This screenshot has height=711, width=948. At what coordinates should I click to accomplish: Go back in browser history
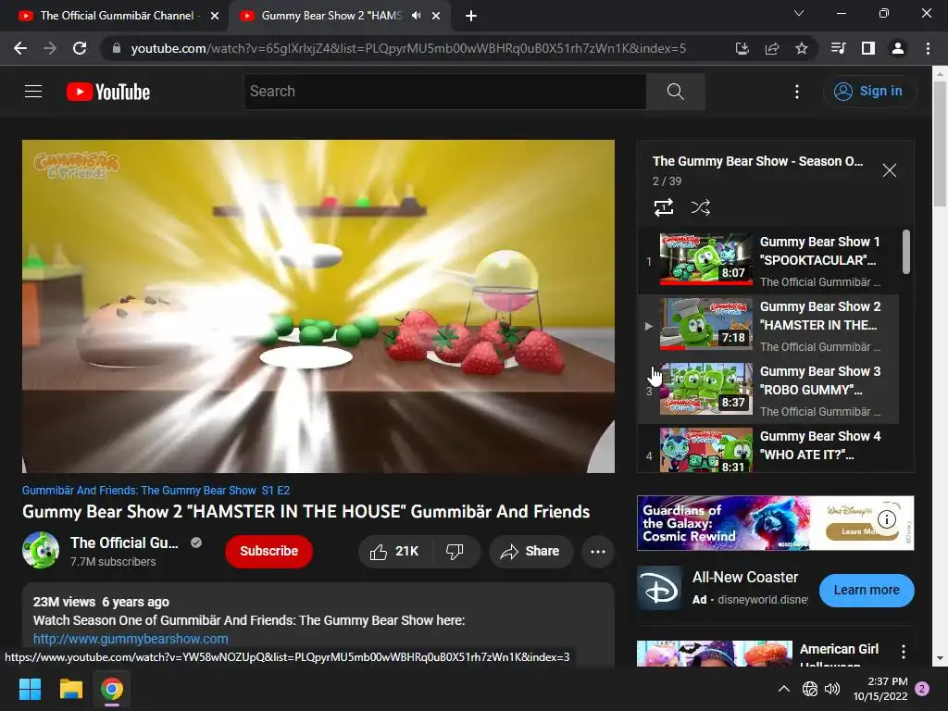pos(20,48)
